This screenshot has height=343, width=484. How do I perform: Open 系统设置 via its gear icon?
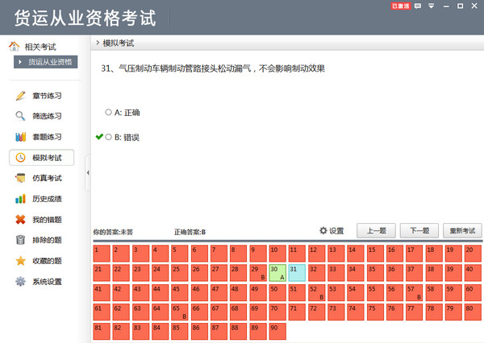click(21, 282)
